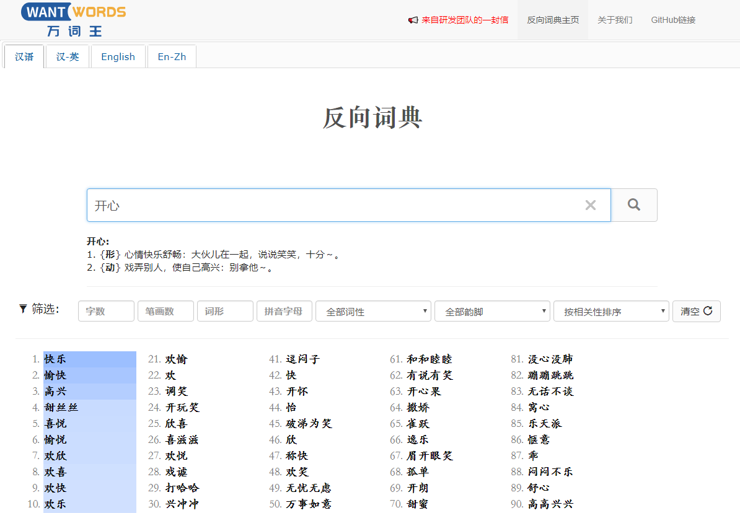Select result word 无话不谈
This screenshot has height=513, width=740.
click(551, 391)
